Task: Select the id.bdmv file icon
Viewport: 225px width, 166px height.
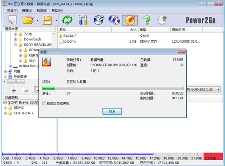Action: pos(61,41)
